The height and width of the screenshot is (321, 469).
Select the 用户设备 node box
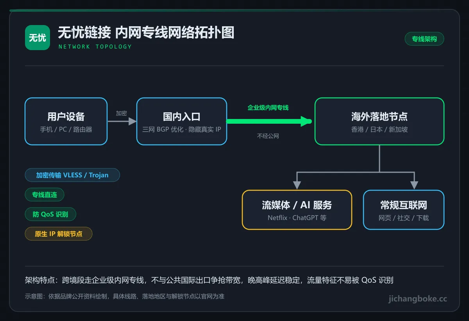pyautogui.click(x=66, y=121)
